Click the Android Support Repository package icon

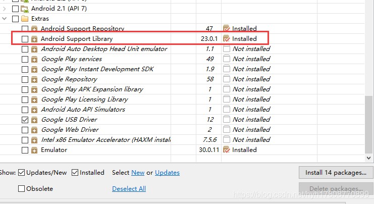tap(34, 29)
